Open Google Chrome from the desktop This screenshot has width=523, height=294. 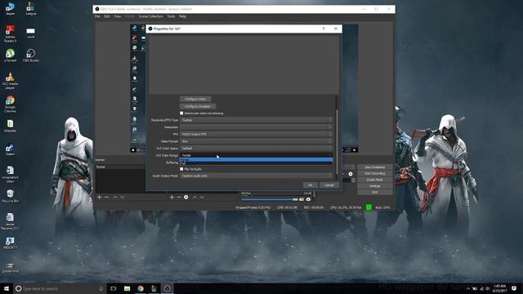[x=10, y=105]
